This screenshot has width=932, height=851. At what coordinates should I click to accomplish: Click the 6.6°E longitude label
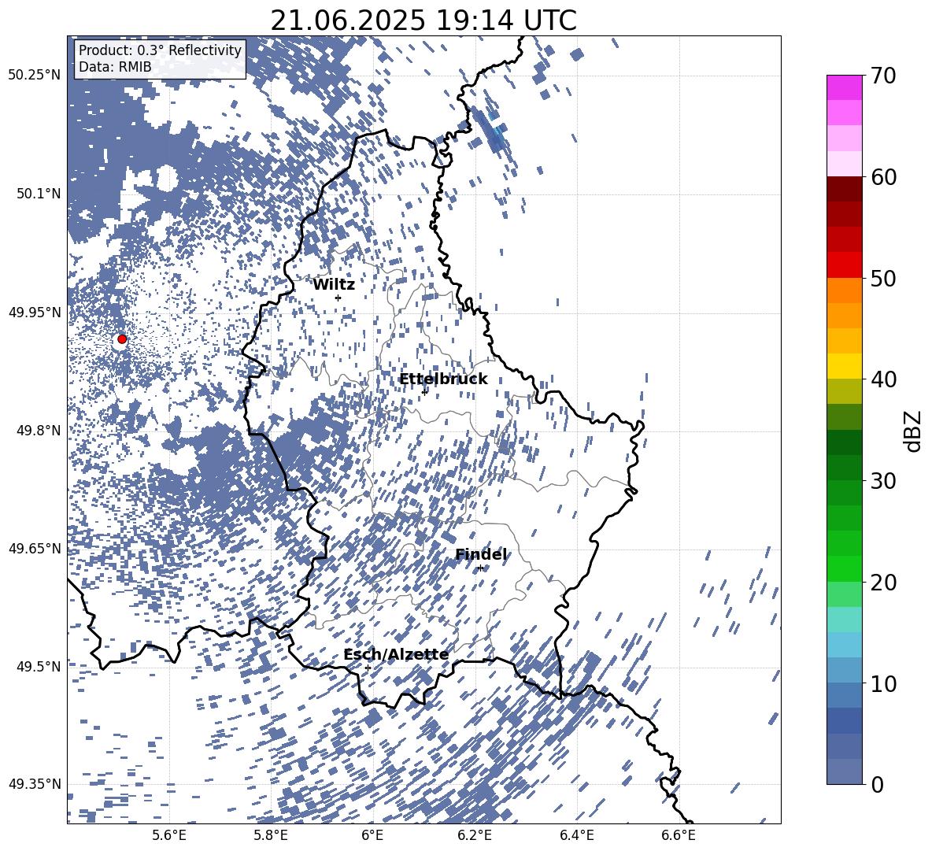click(679, 835)
